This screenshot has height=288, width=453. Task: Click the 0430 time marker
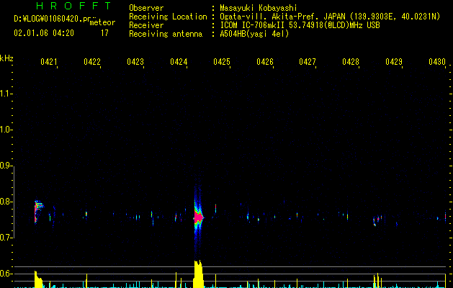pyautogui.click(x=437, y=62)
